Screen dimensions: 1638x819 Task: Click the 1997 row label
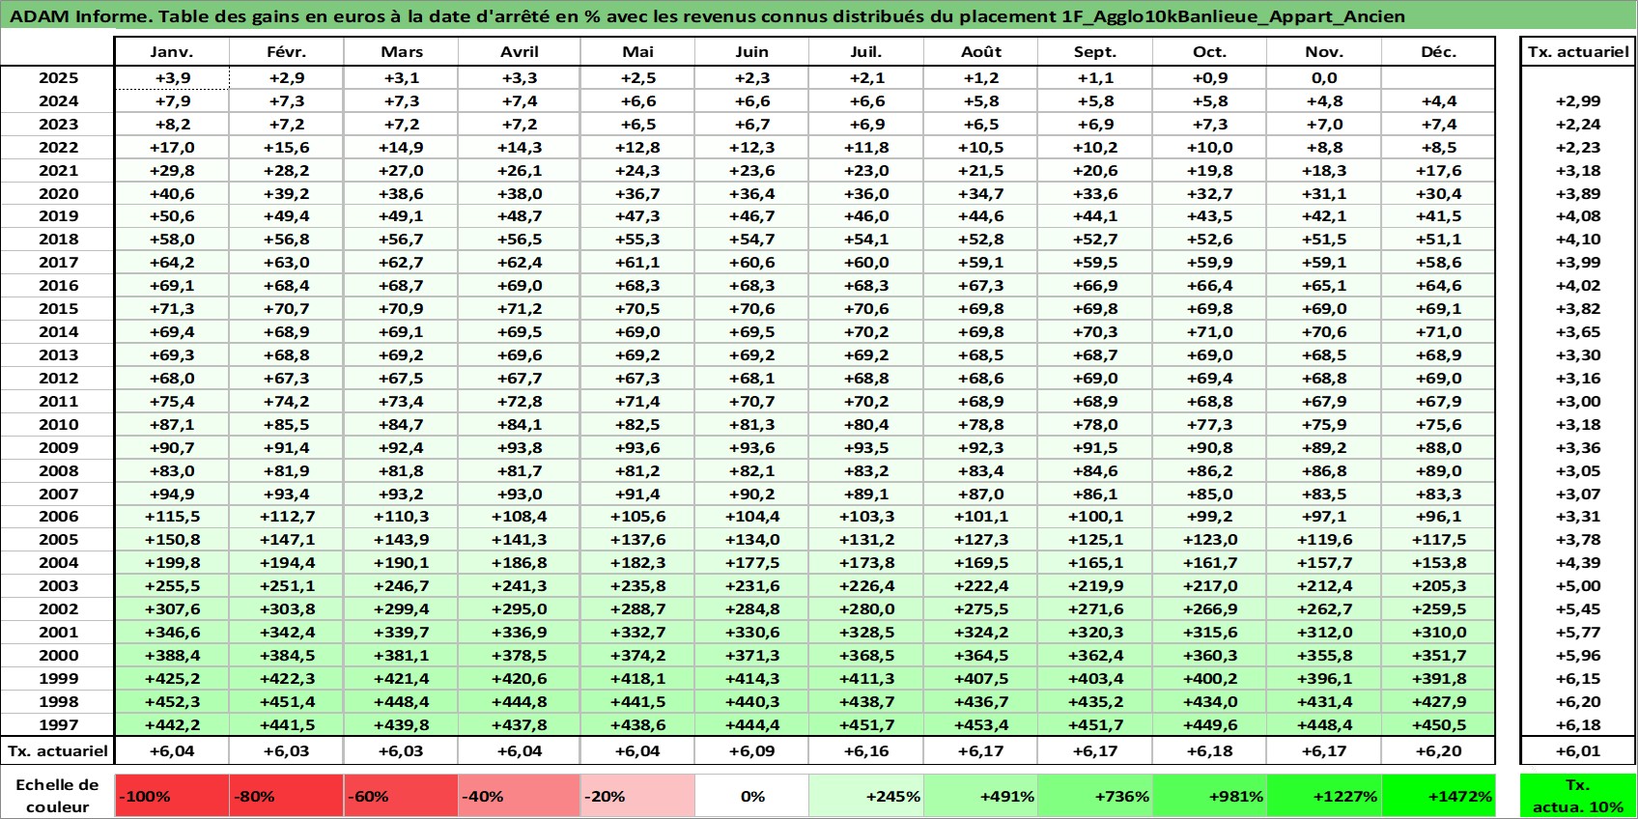click(58, 725)
